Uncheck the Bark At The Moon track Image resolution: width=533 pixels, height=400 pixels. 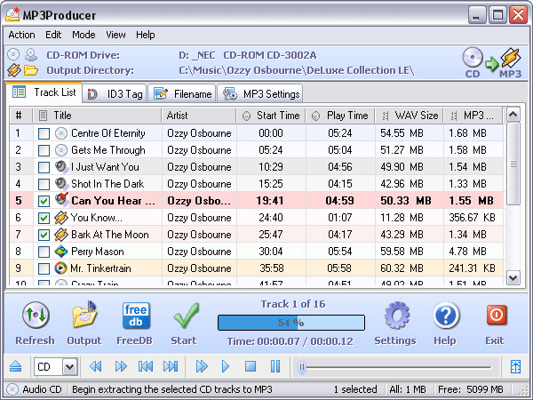(44, 235)
